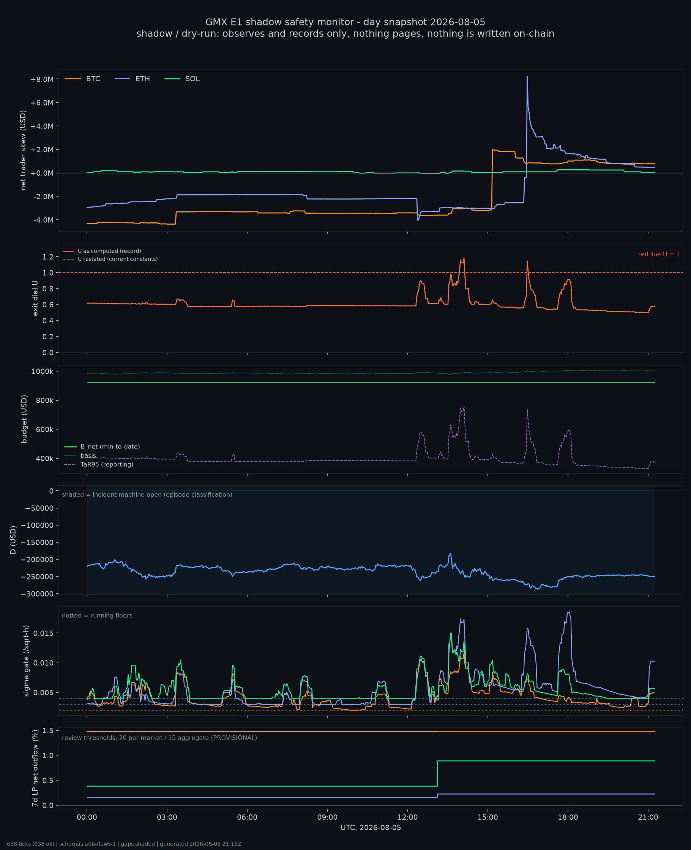691x850 pixels.
Task: Select the BTC legend label
Action: [x=93, y=79]
